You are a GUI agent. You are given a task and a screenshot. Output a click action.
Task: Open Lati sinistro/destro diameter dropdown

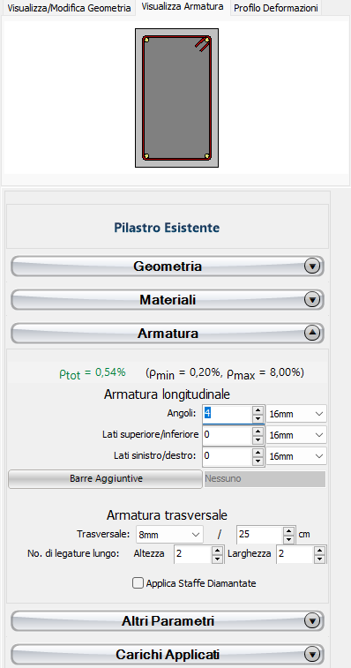coord(296,456)
